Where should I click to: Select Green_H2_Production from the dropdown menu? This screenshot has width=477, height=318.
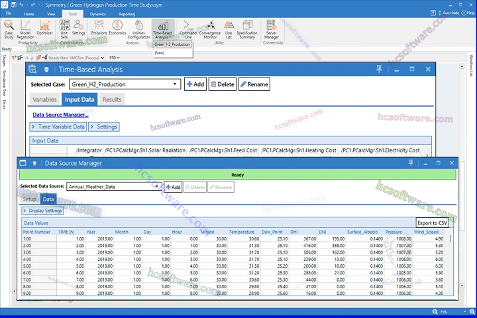[172, 44]
